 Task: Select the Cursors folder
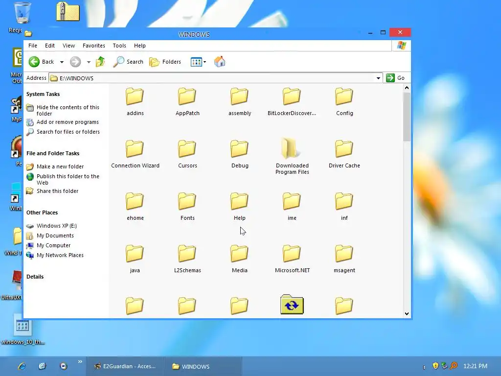187,154
